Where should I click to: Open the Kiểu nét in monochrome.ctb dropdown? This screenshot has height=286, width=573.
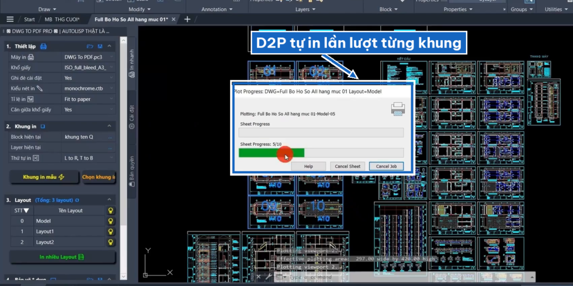pyautogui.click(x=89, y=88)
